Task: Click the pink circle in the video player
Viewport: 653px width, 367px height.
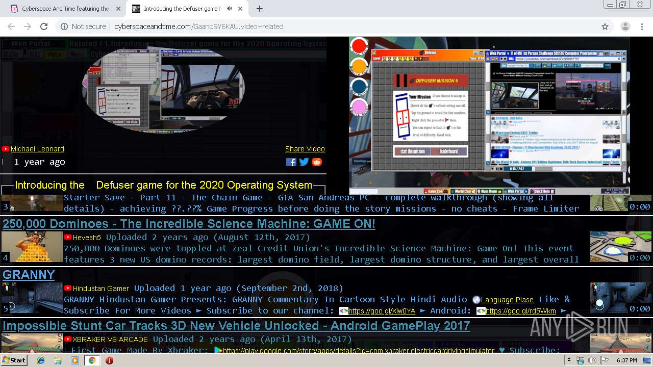Action: (359, 108)
